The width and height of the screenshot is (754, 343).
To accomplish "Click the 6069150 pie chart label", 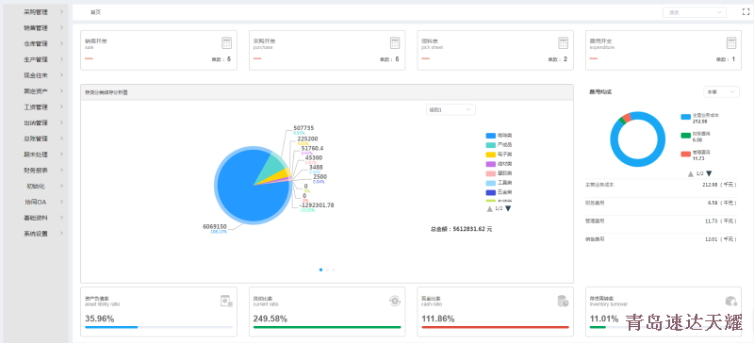I will tap(215, 226).
